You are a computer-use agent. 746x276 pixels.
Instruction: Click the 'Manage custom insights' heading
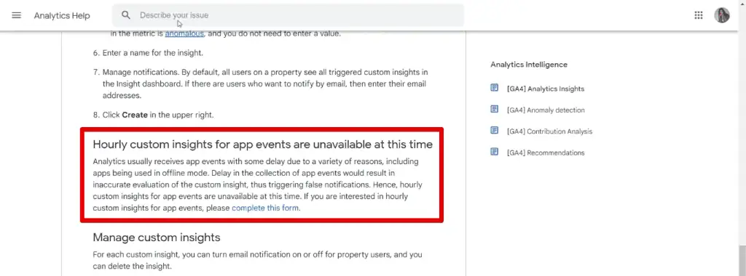[x=157, y=237]
